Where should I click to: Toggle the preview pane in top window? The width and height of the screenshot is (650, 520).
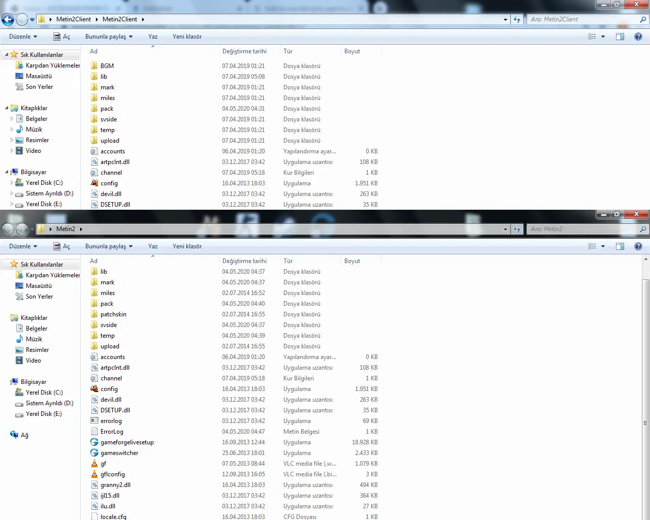pos(620,37)
